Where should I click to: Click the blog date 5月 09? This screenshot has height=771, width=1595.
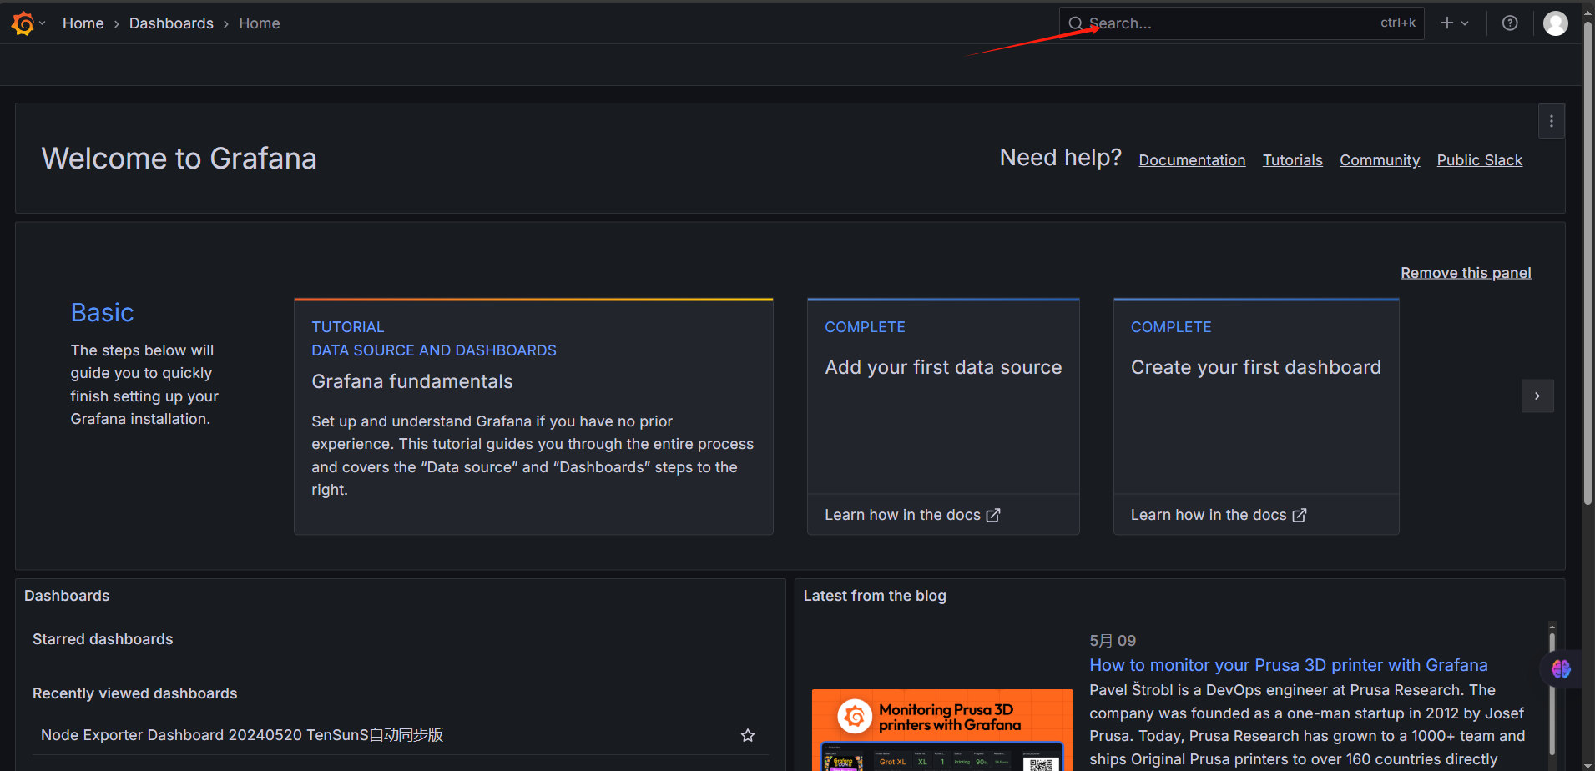tap(1113, 641)
